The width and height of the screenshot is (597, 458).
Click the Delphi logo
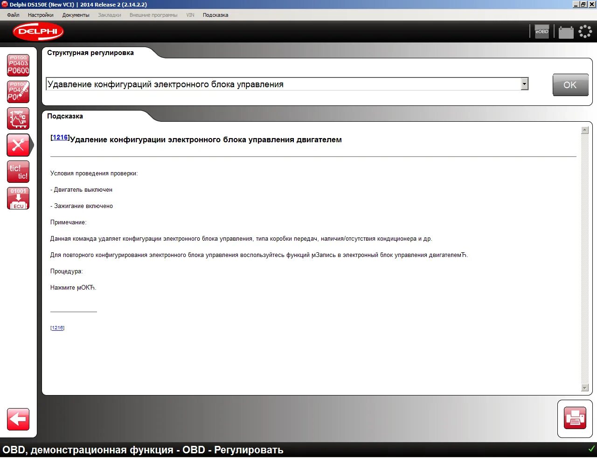pyautogui.click(x=38, y=32)
